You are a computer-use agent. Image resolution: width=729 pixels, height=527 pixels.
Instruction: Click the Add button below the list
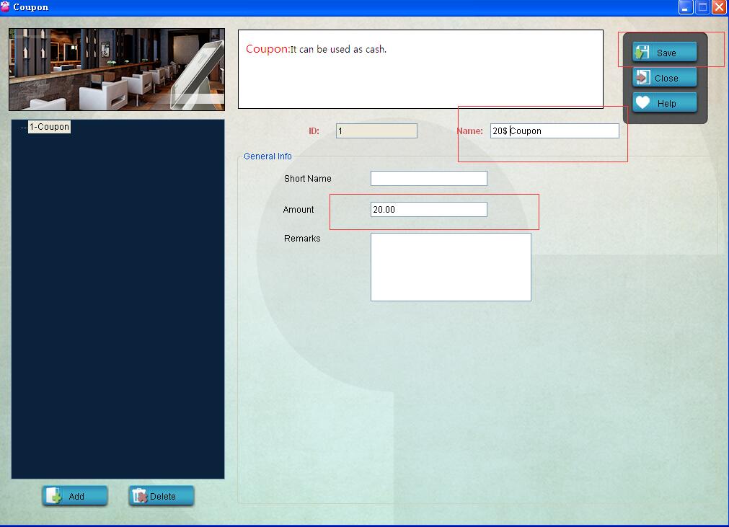click(x=75, y=496)
